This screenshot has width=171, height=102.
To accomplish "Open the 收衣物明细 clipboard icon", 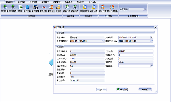I will tap(85, 8).
